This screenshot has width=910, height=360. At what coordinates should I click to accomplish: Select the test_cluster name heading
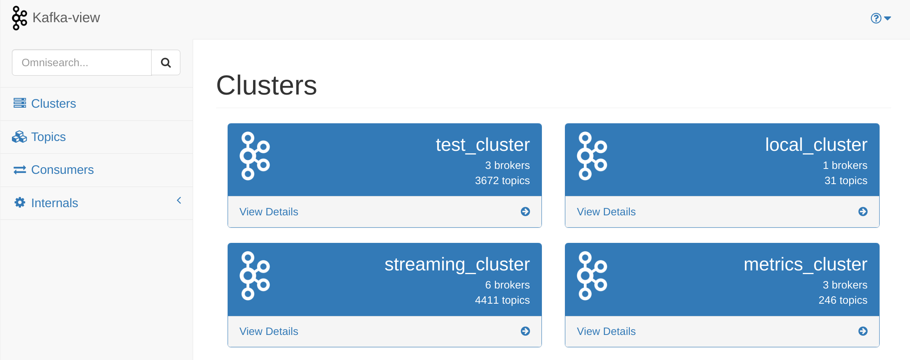pos(483,145)
